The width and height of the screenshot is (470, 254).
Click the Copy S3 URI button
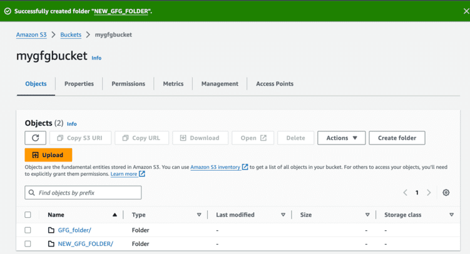(x=80, y=138)
